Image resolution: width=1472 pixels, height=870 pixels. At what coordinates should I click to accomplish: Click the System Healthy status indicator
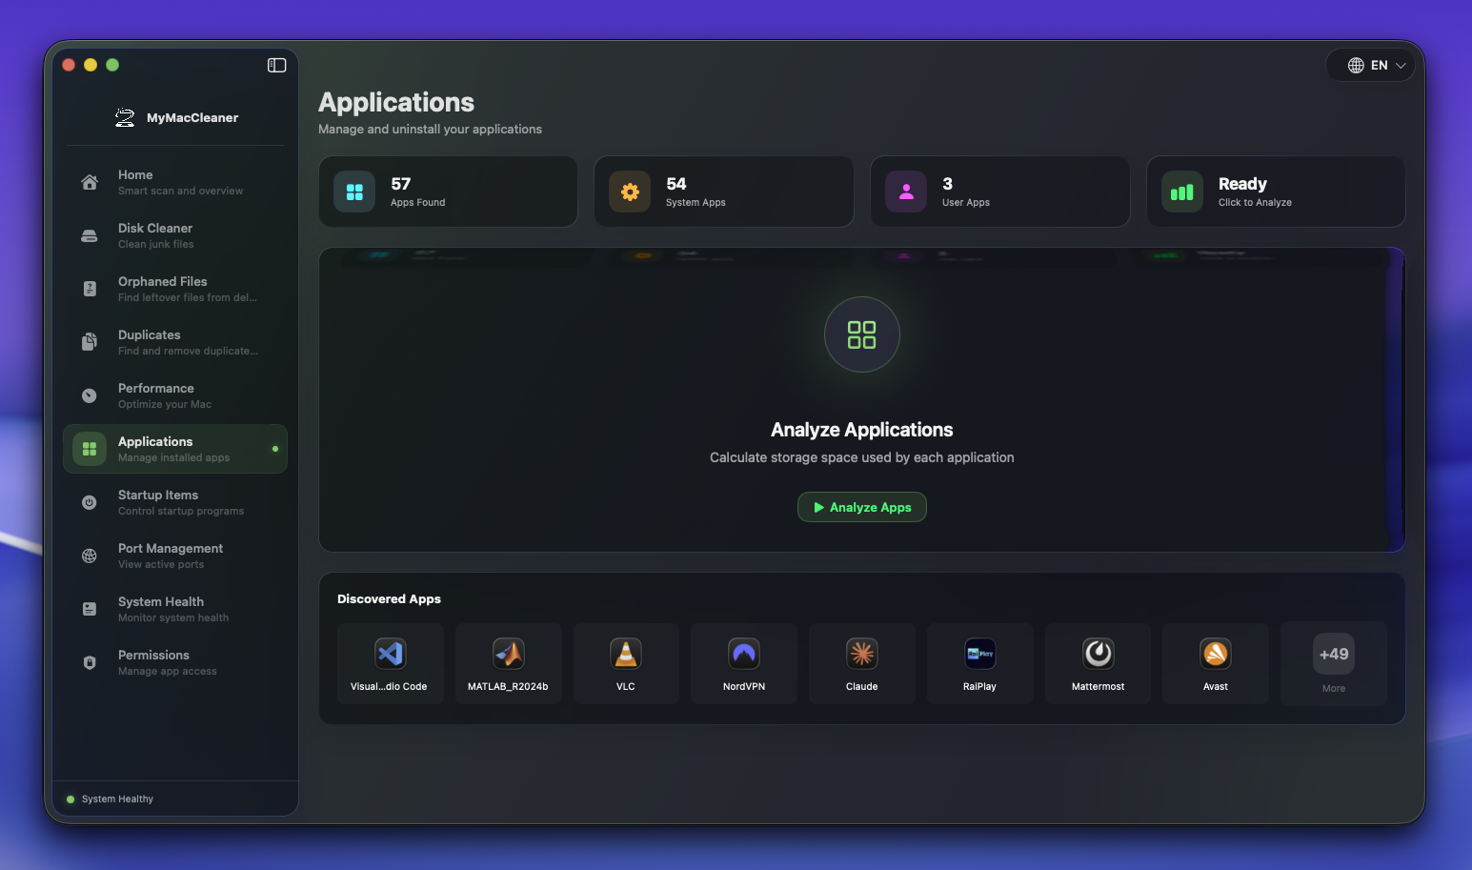click(110, 799)
